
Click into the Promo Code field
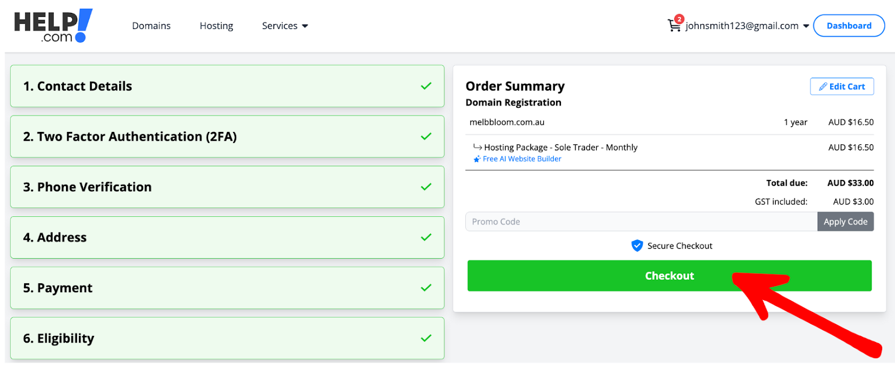[x=640, y=222]
